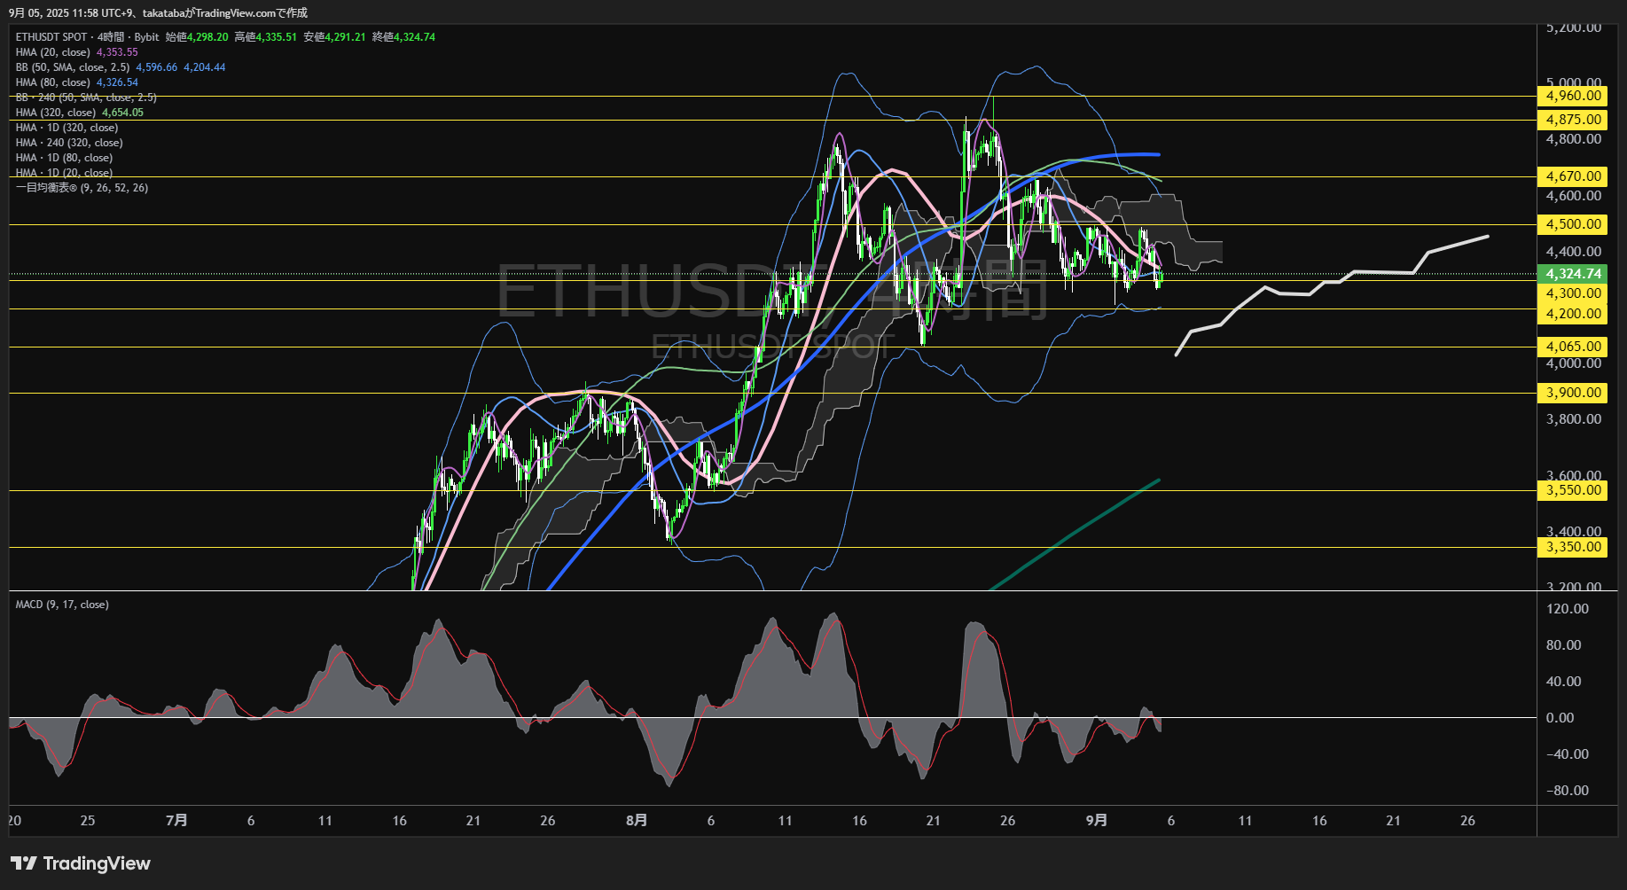Click the 4,670.00 horizontal line label
Screen dimensions: 1627x890
point(1573,176)
